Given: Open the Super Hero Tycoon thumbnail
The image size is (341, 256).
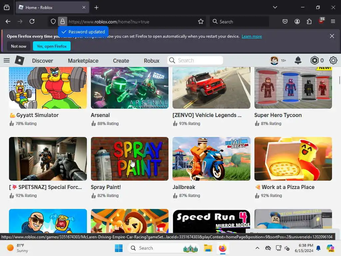Looking at the screenshot, I should [x=293, y=88].
